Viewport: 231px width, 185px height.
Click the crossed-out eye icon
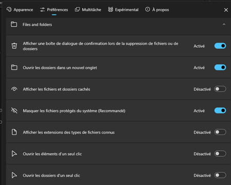click(x=14, y=110)
